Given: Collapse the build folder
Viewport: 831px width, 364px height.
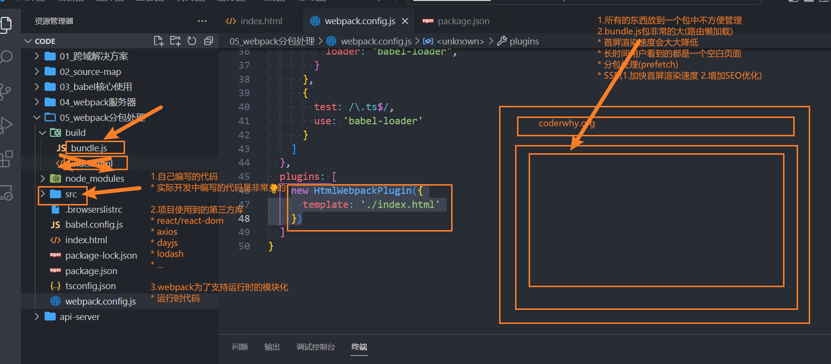Looking at the screenshot, I should (x=43, y=132).
